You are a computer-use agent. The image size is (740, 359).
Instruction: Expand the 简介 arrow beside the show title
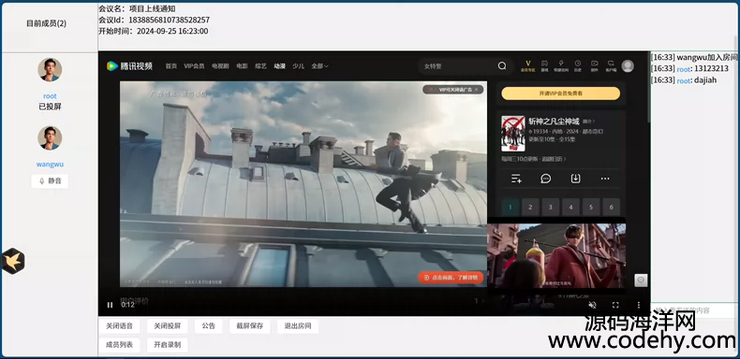pyautogui.click(x=589, y=122)
